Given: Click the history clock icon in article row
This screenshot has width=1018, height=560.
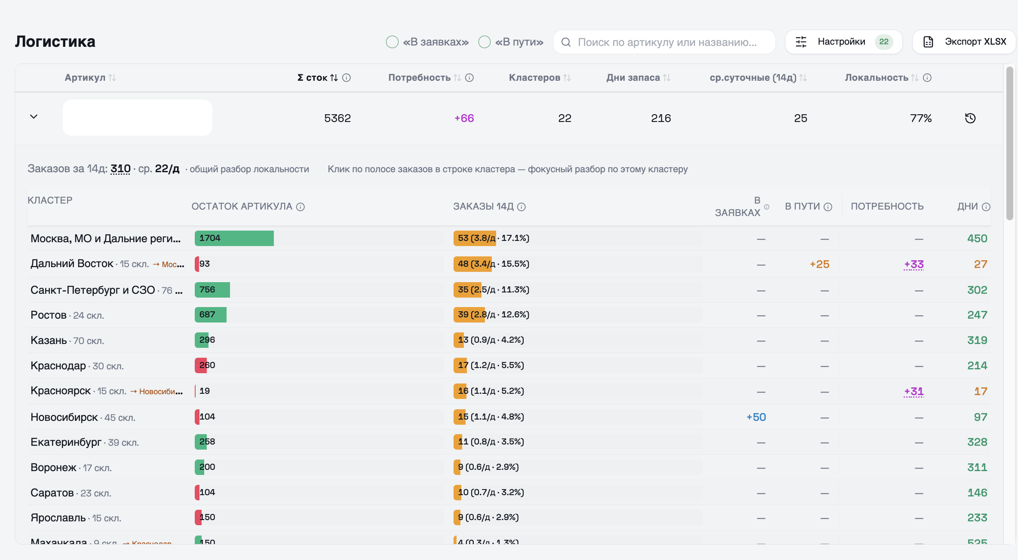Looking at the screenshot, I should click(970, 118).
